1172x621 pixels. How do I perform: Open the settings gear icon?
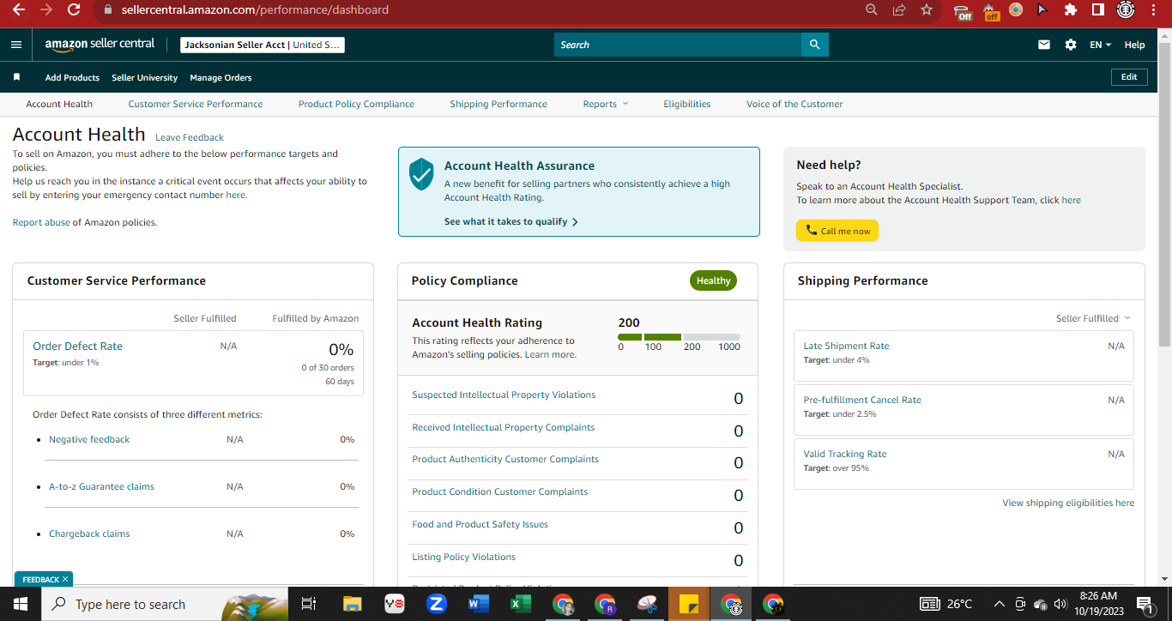[1071, 45]
